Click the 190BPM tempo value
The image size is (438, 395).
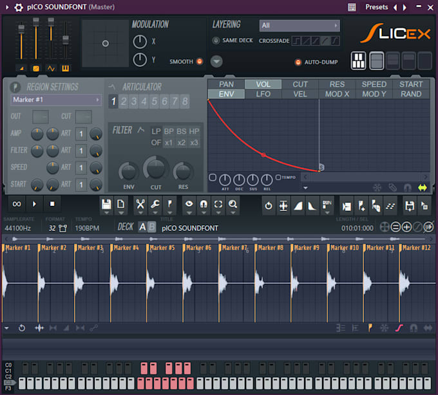pyautogui.click(x=87, y=228)
